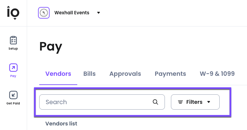Open the Bills tab
Viewport: 247px width, 130px height.
89,74
